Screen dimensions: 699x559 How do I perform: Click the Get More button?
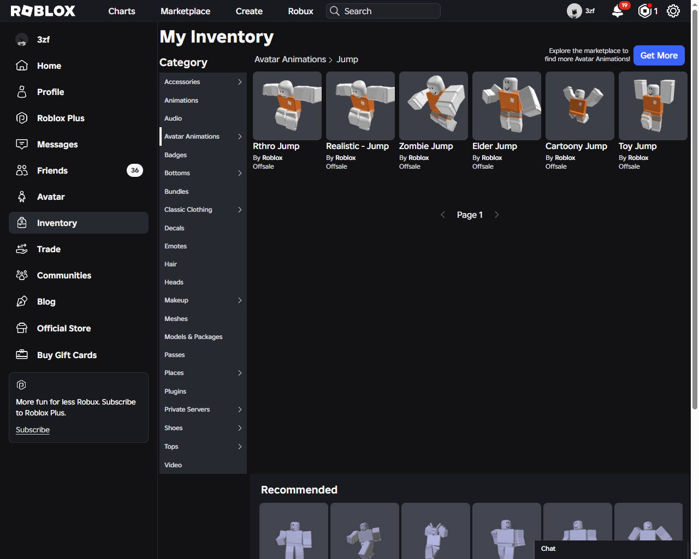659,55
